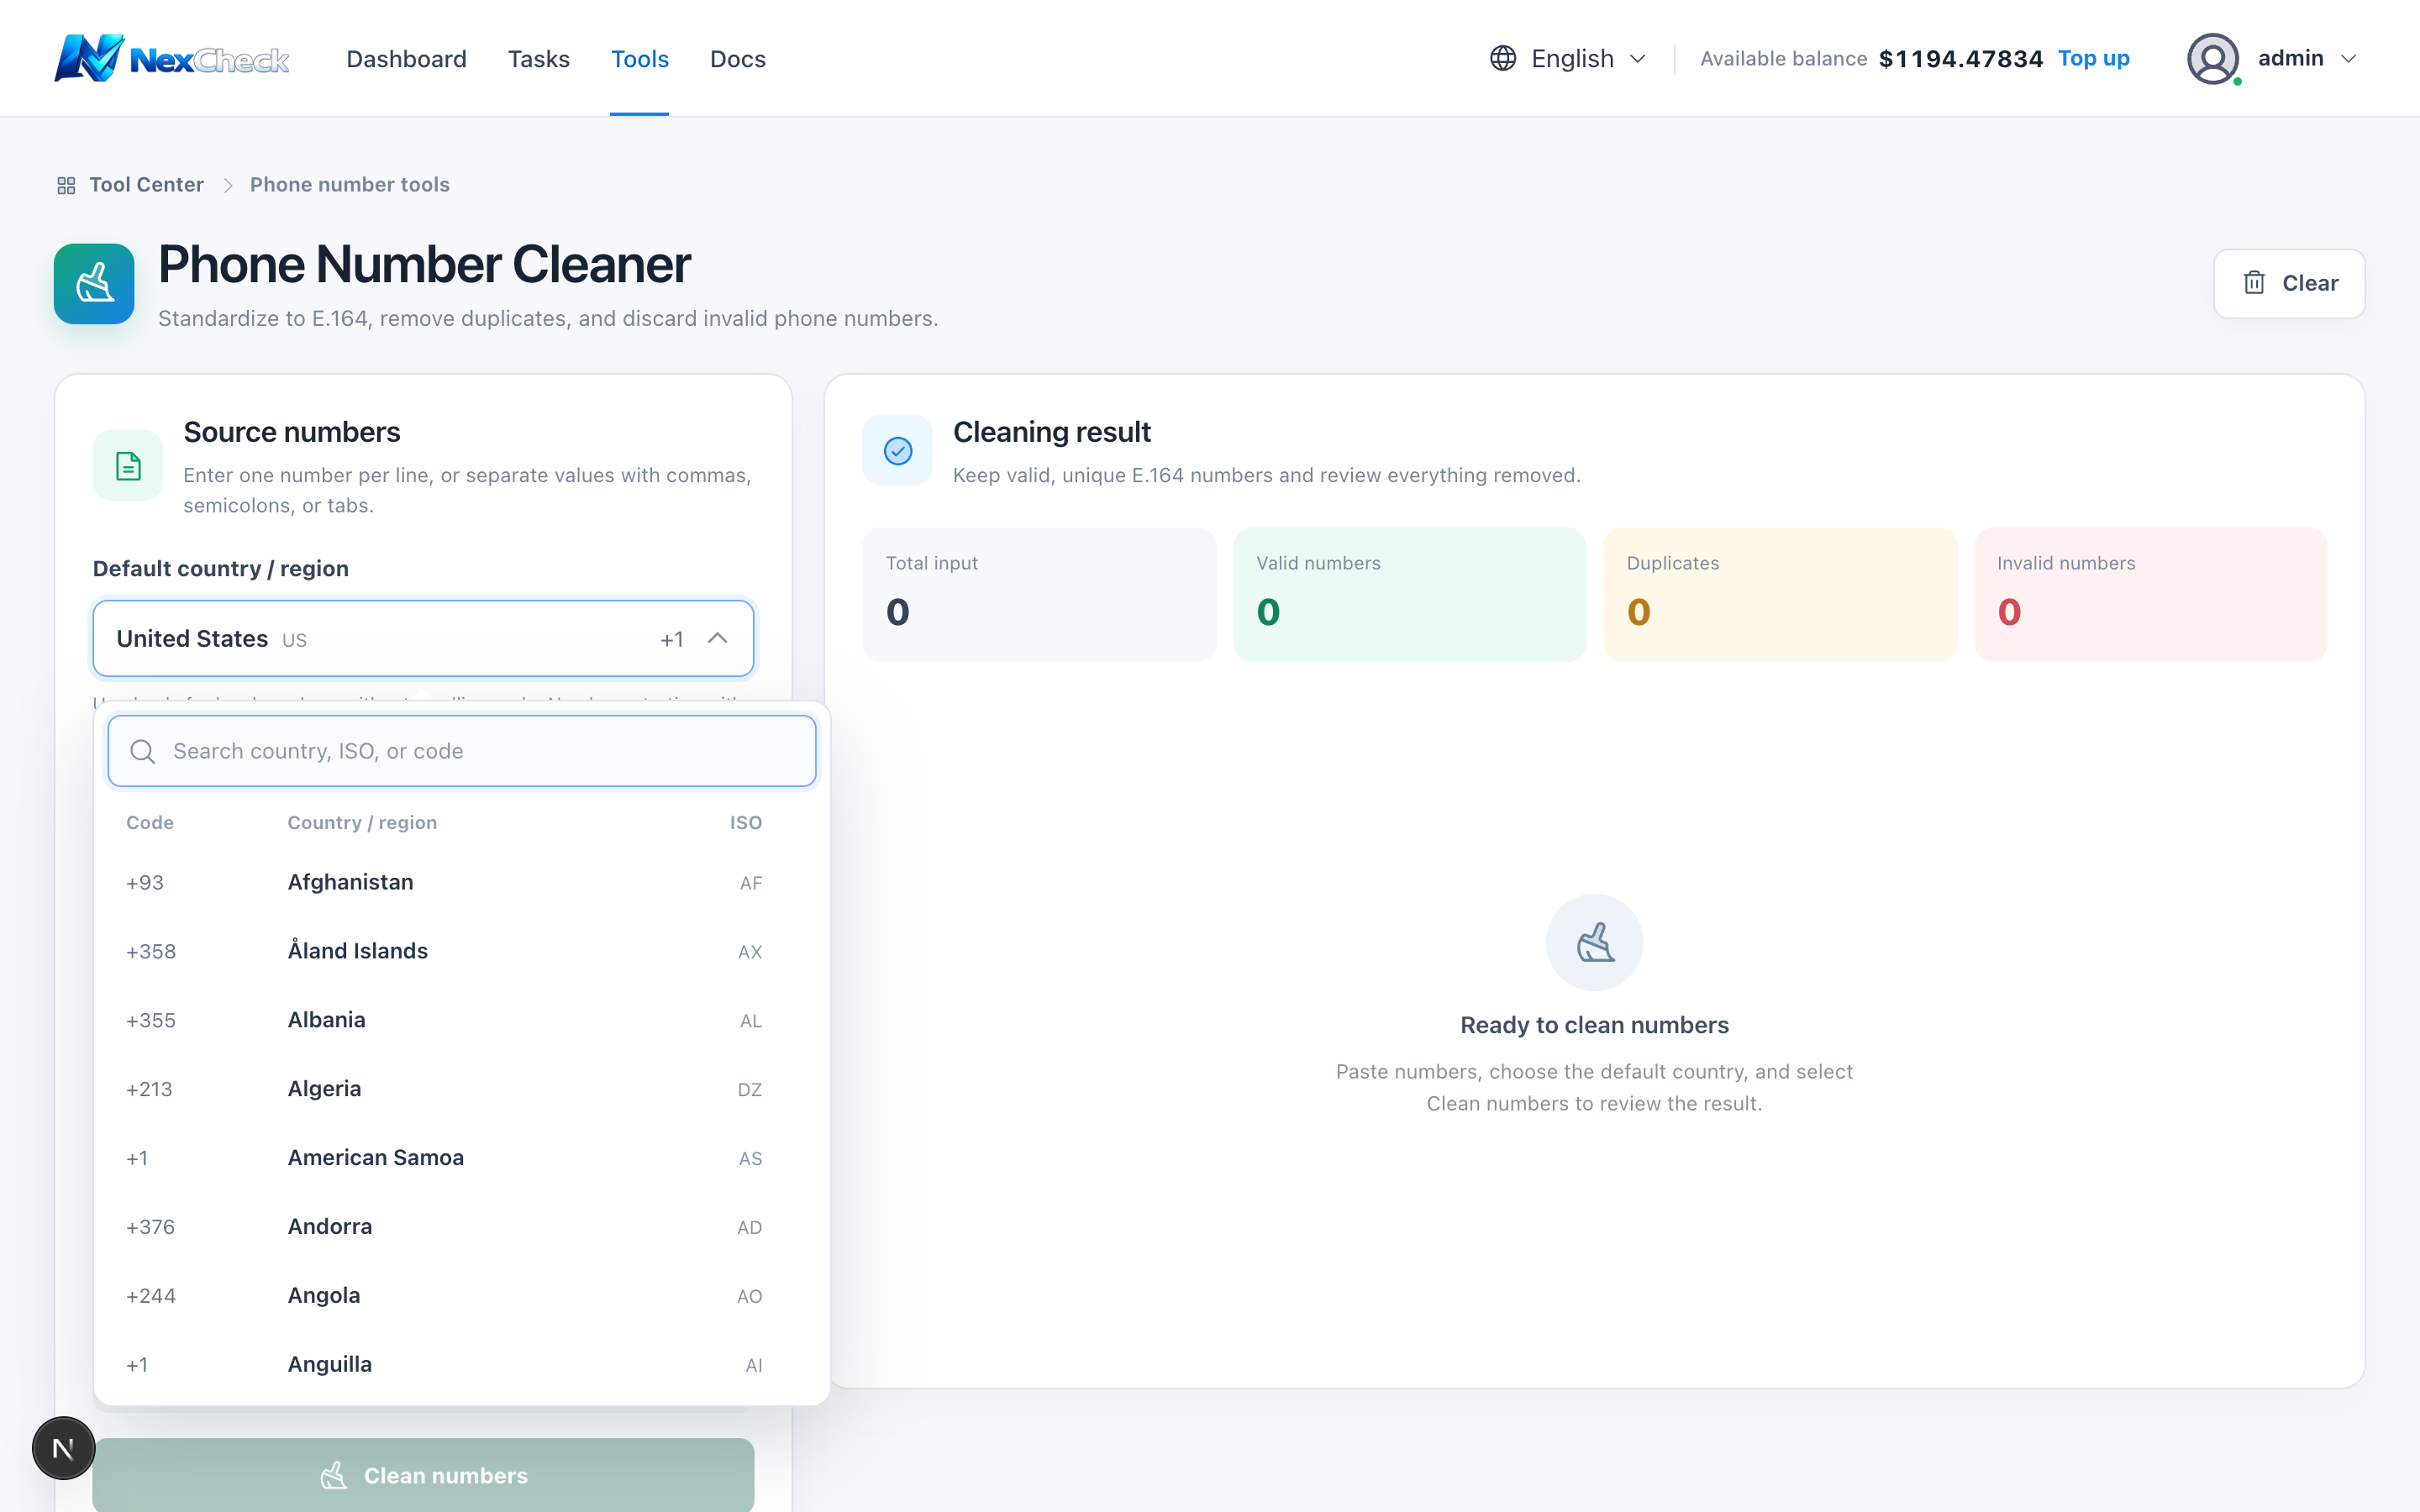Click the Default country / region label
Screen dimensions: 2420x1512
pos(221,568)
